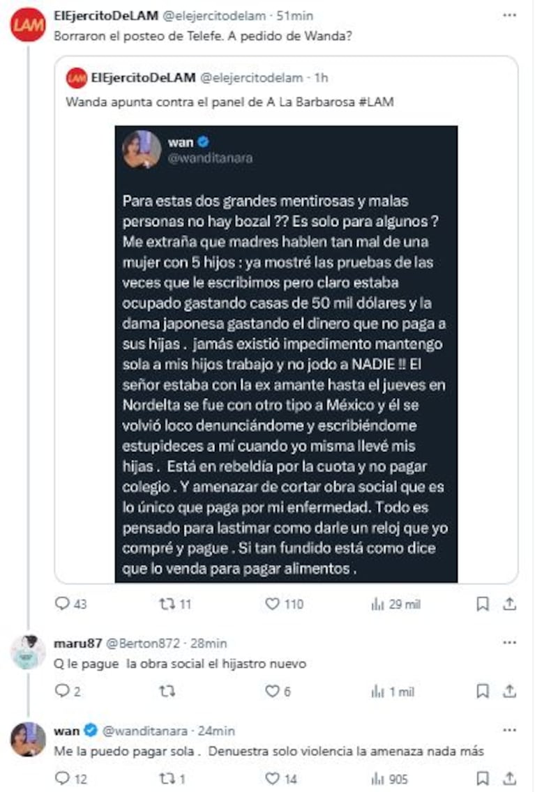The image size is (535, 792).
Task: Bookmark wan's reply tweet
Action: [482, 778]
